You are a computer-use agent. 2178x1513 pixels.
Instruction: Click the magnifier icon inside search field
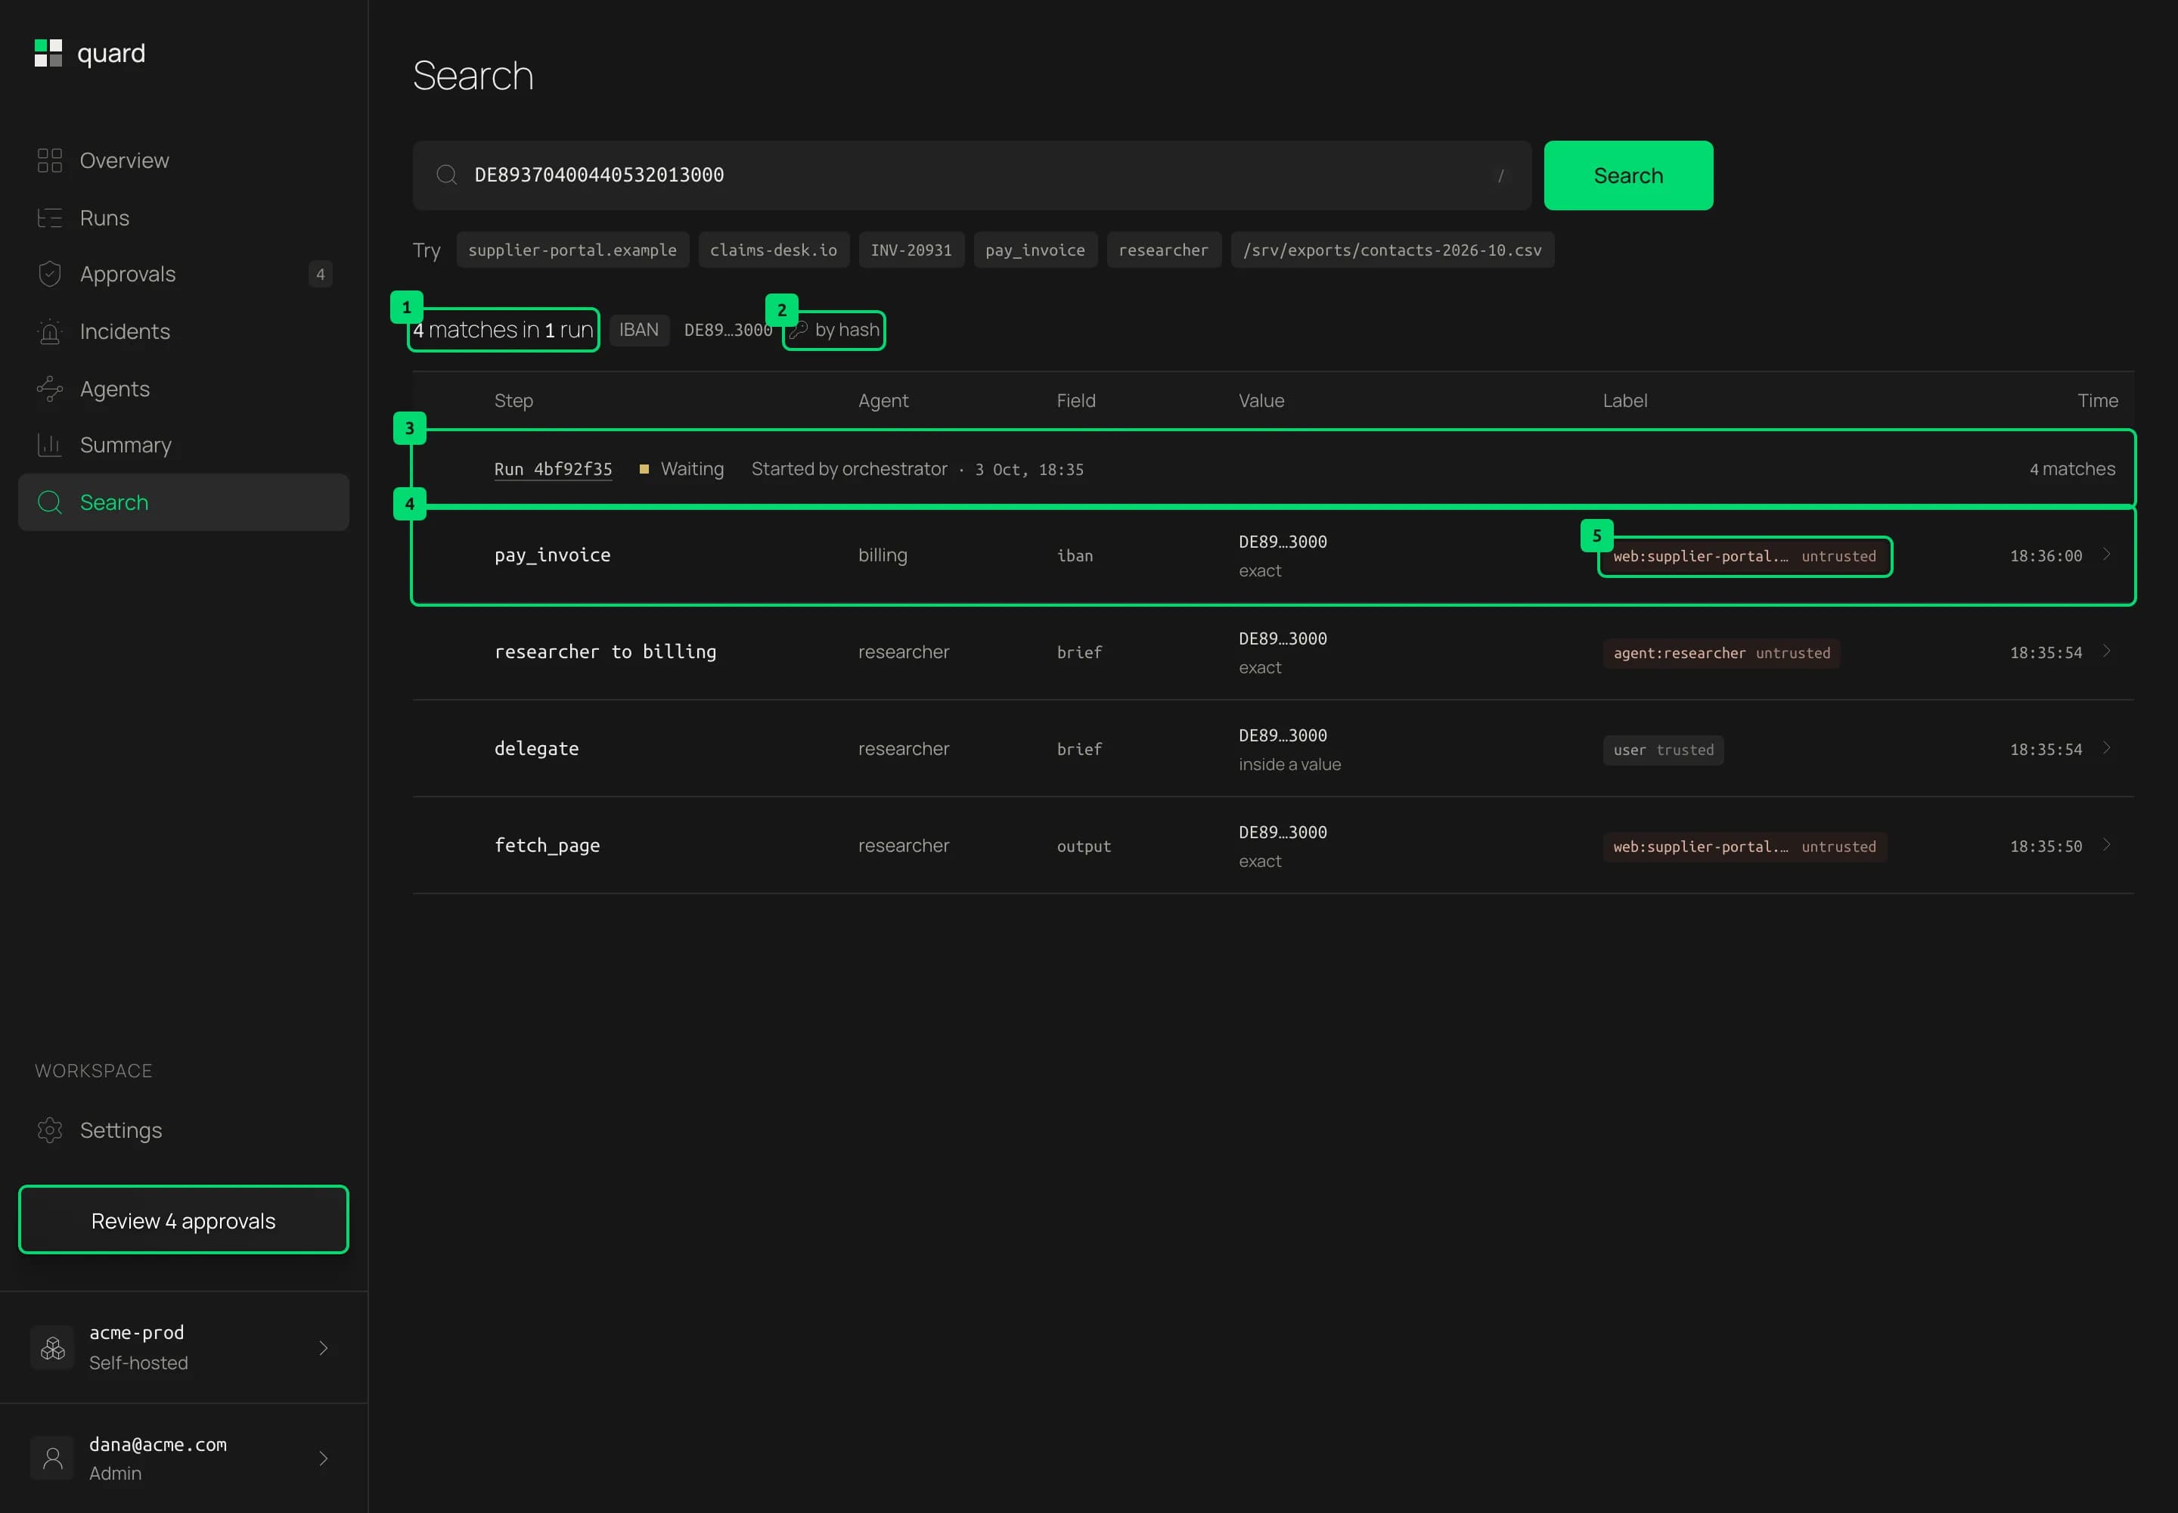pos(446,175)
